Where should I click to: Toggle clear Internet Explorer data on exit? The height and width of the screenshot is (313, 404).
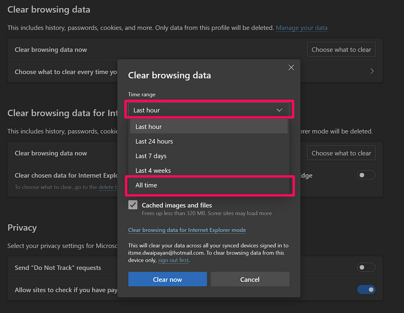(x=366, y=175)
